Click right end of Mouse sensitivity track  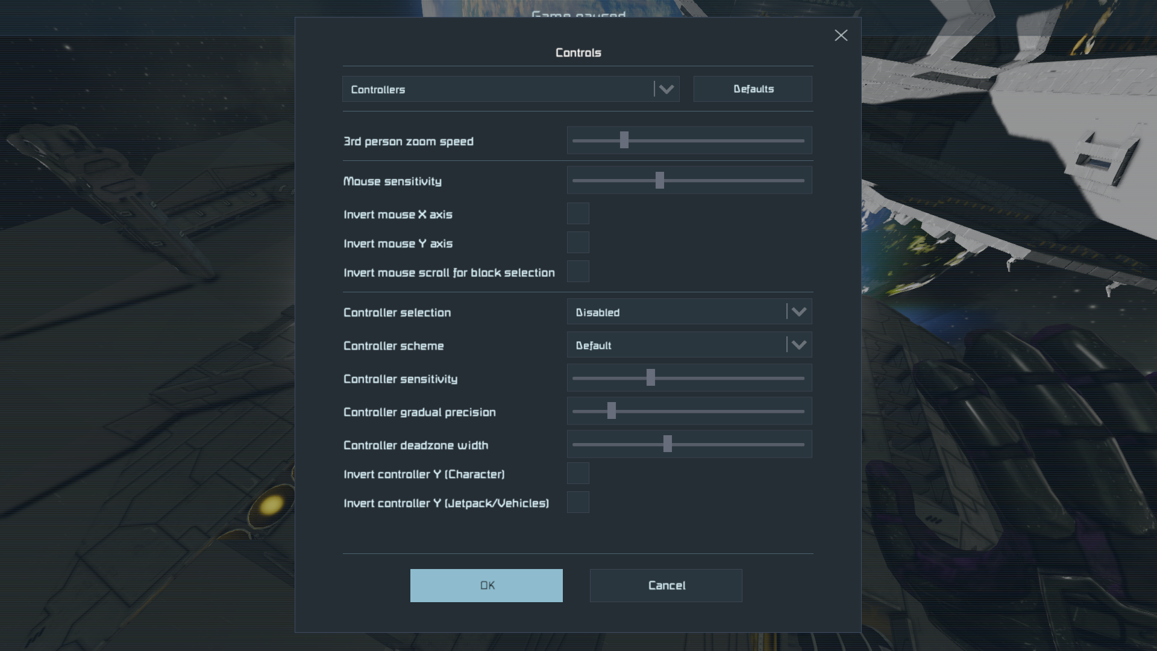click(801, 180)
